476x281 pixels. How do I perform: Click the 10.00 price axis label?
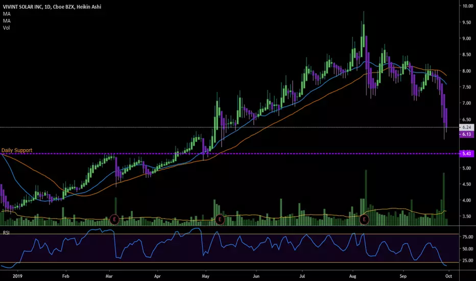click(467, 6)
